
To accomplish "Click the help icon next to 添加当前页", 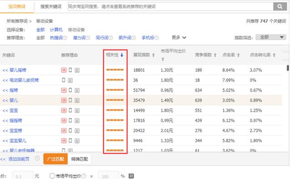I will click(x=37, y=158).
